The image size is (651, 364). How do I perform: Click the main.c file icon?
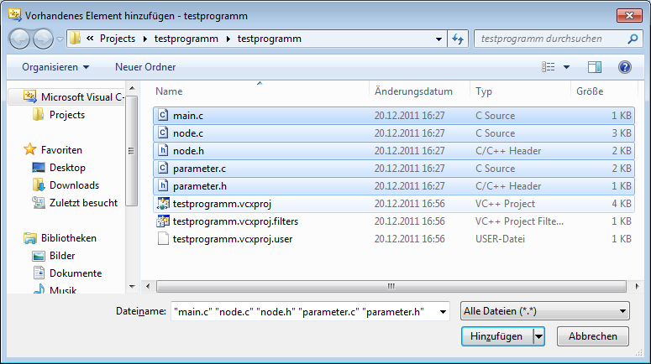[x=163, y=116]
